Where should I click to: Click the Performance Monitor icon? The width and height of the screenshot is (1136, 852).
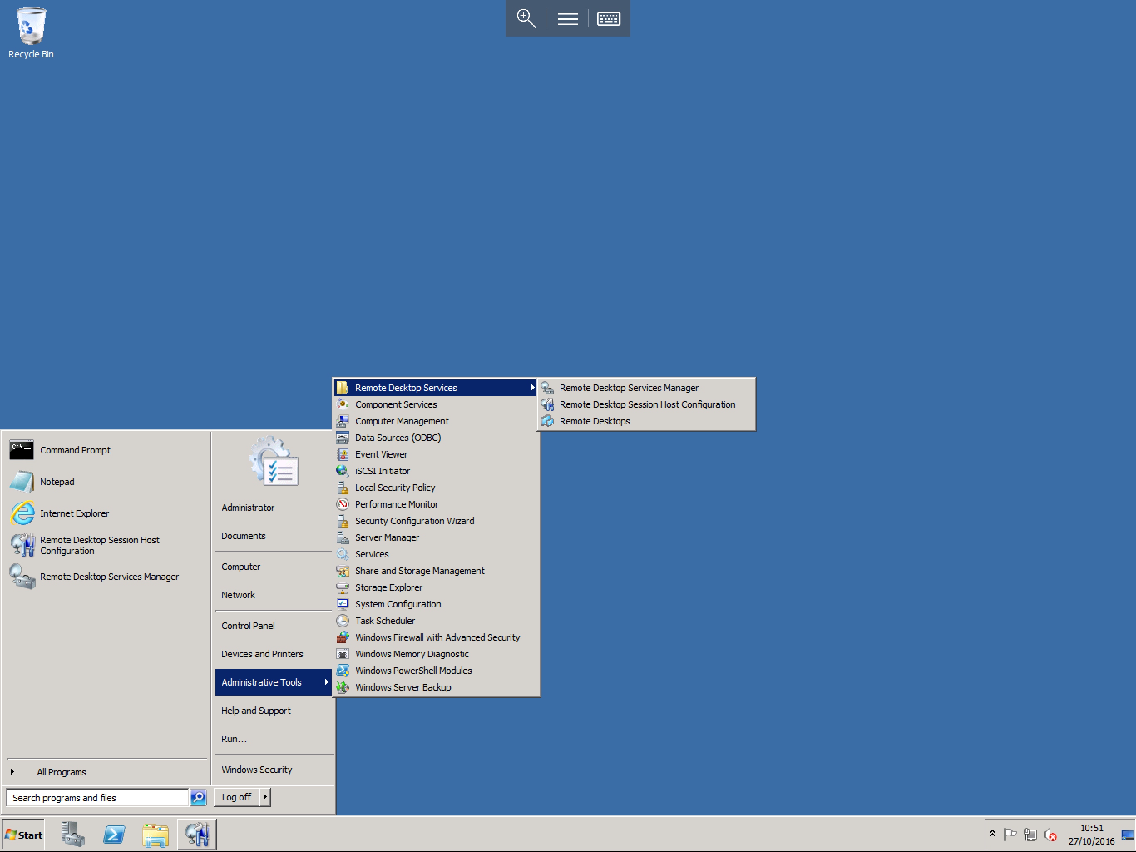343,504
